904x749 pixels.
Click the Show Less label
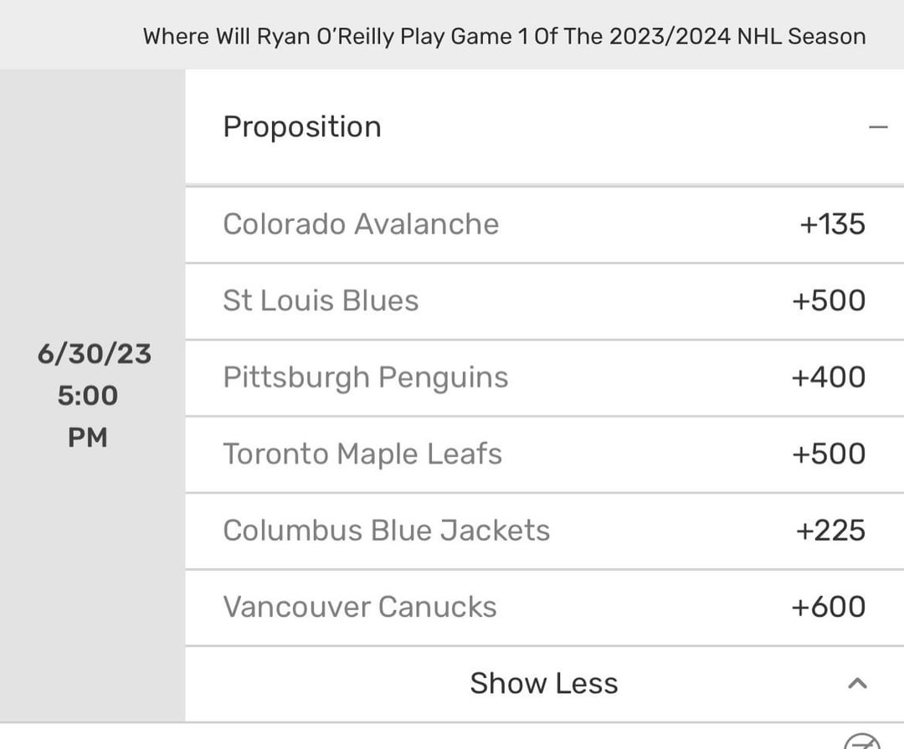[543, 684]
